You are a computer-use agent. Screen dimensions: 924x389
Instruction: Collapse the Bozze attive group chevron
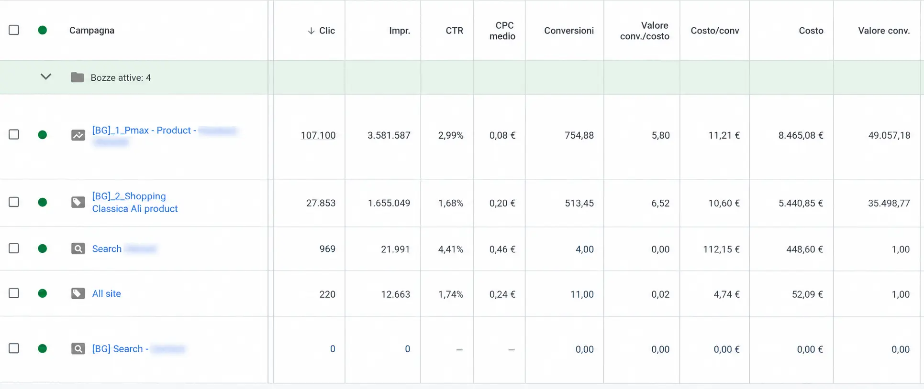pos(46,76)
